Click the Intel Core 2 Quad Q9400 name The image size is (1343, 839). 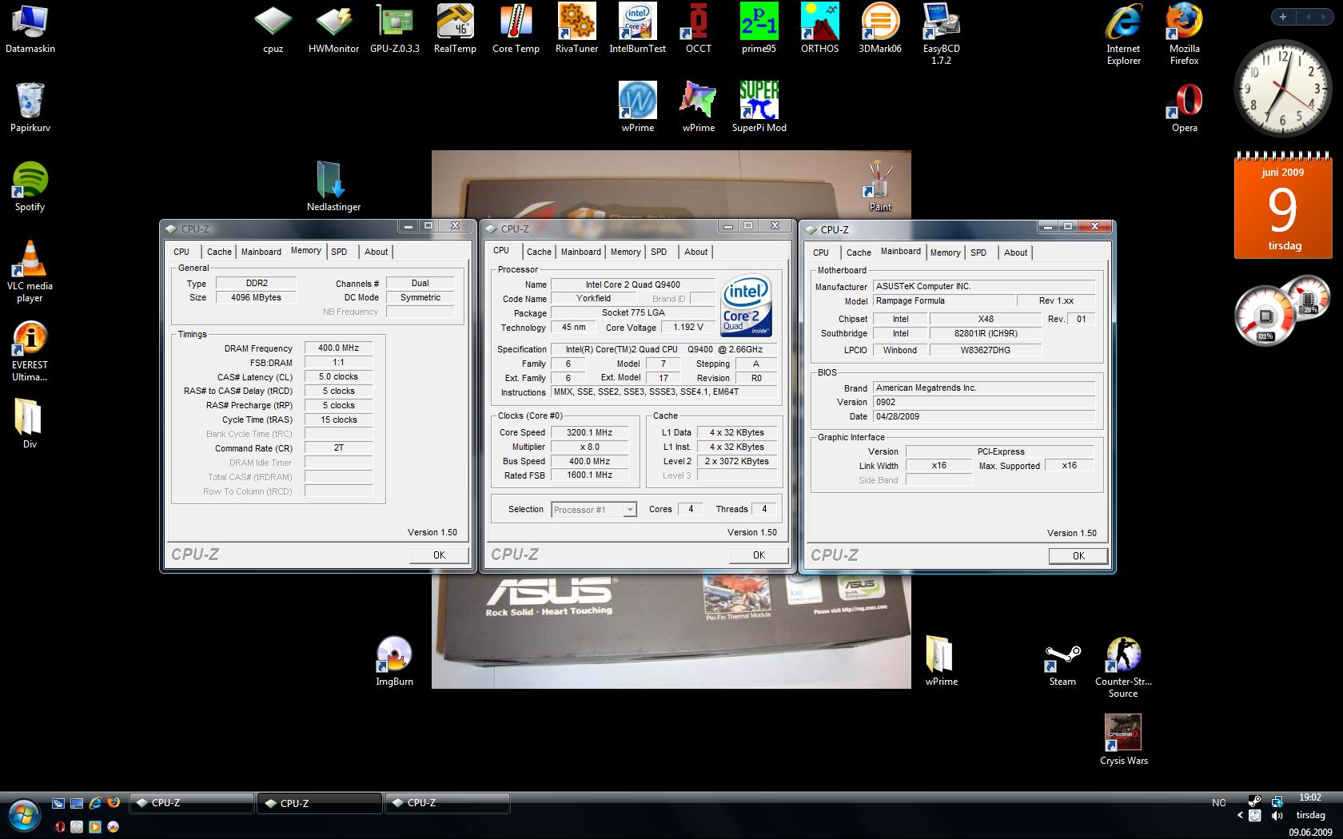[x=633, y=284]
